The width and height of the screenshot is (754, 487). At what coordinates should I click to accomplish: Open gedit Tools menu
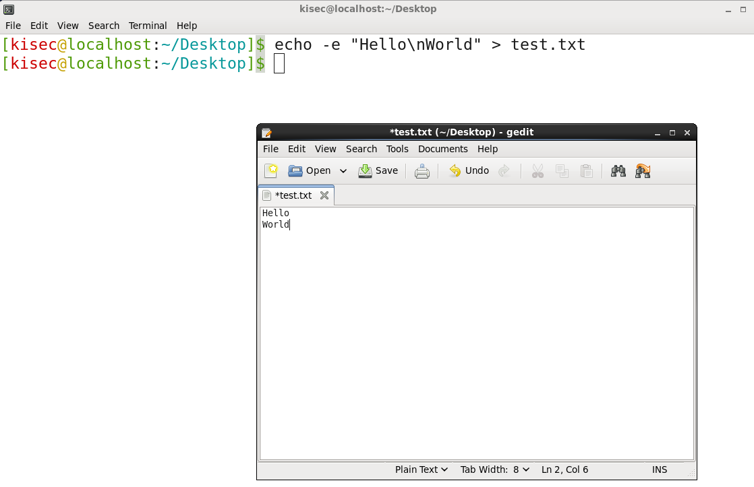397,149
